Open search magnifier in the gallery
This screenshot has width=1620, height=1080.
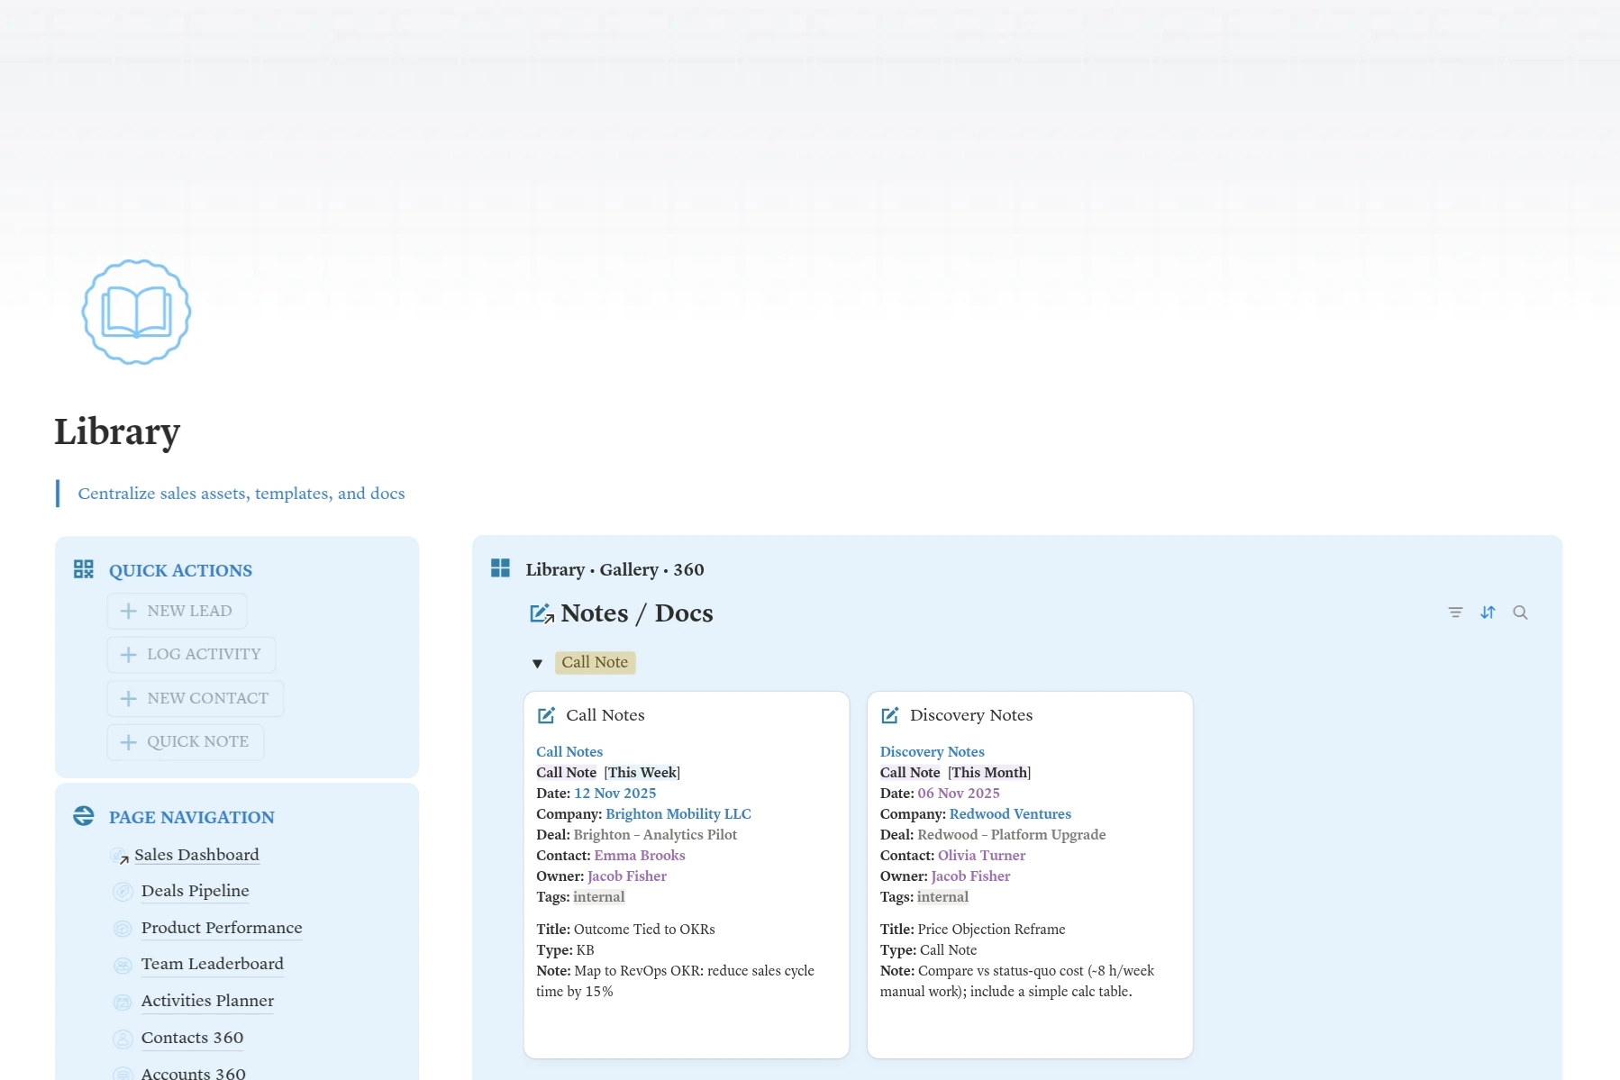1520,613
